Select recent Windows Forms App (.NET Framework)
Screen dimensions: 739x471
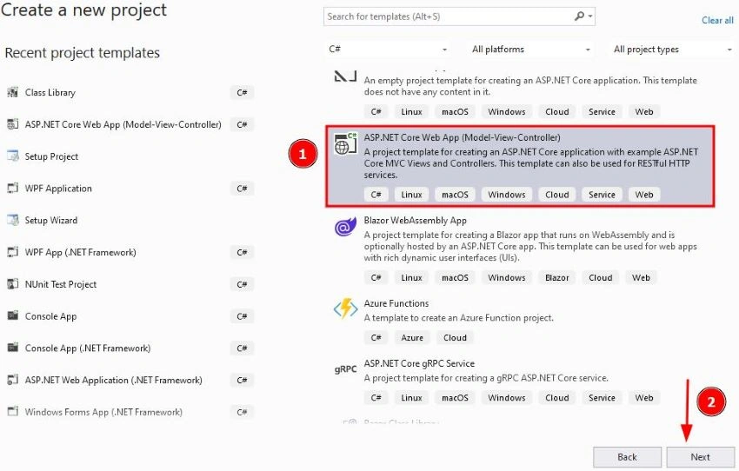(x=130, y=412)
